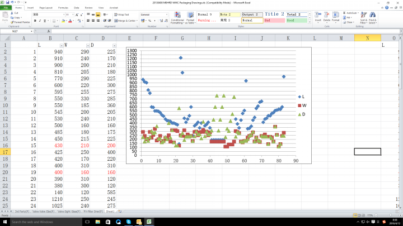
Task: Toggle bold formatting
Action: 35,21
